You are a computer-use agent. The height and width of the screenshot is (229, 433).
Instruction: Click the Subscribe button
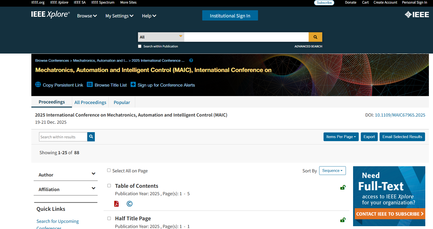pyautogui.click(x=324, y=3)
